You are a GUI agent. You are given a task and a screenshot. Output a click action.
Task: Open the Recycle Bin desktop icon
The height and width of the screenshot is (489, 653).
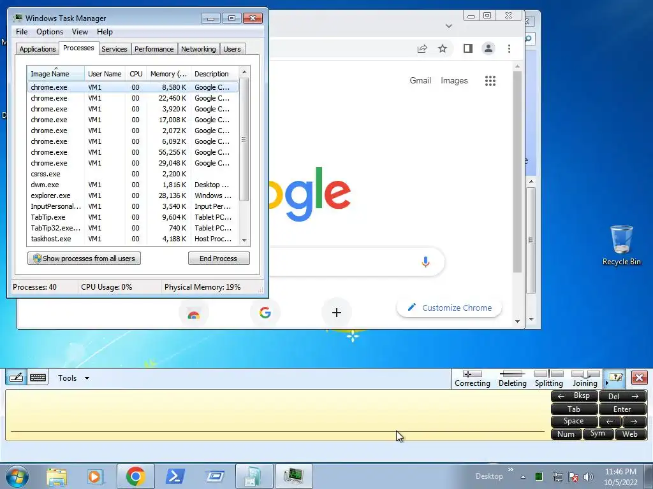tap(621, 245)
